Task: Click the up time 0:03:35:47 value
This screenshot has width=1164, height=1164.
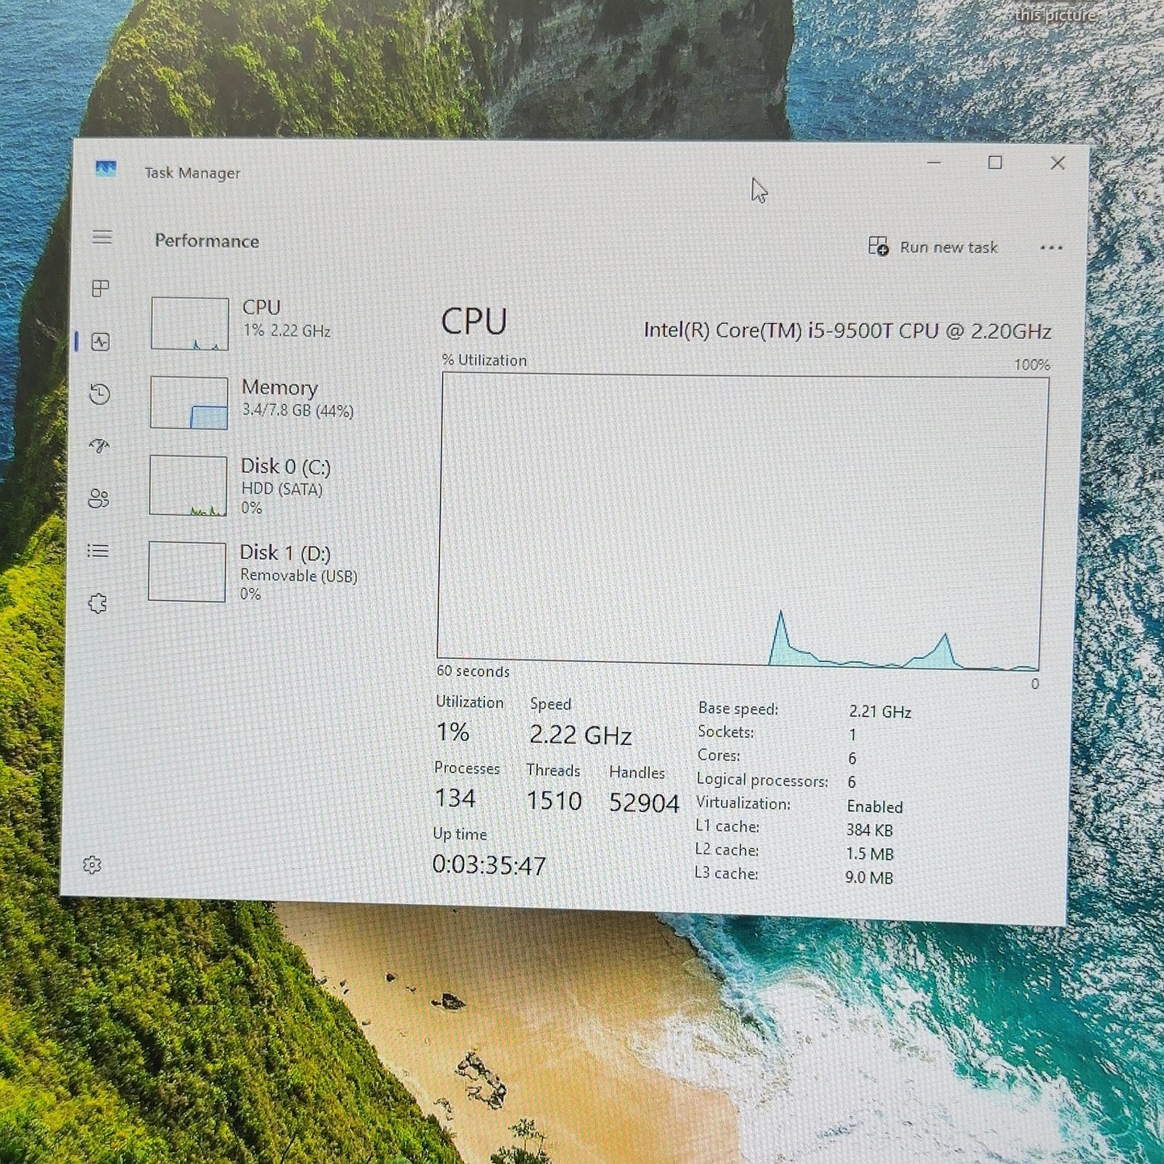Action: click(x=489, y=865)
